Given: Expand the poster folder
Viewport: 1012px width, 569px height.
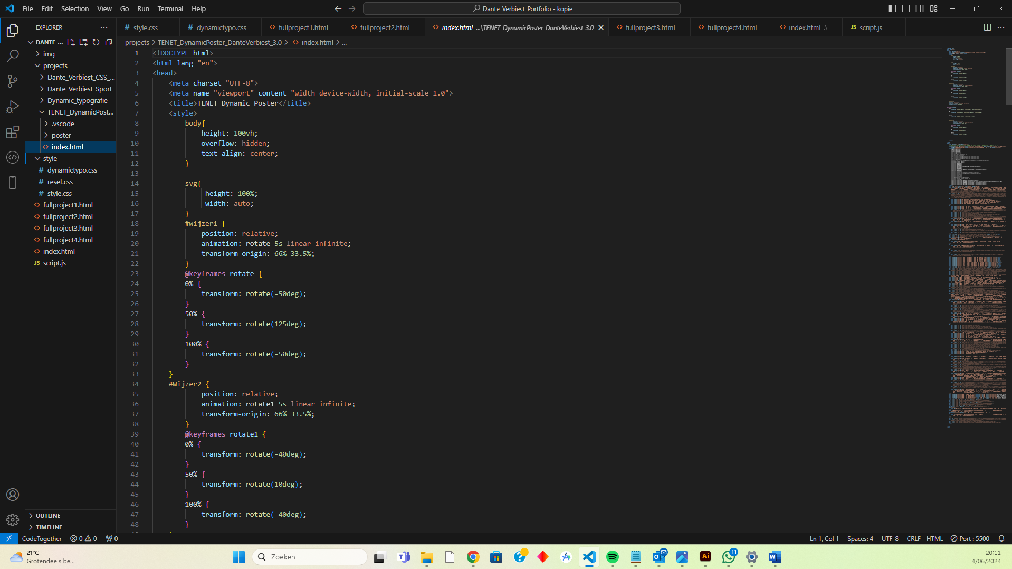Looking at the screenshot, I should point(71,135).
